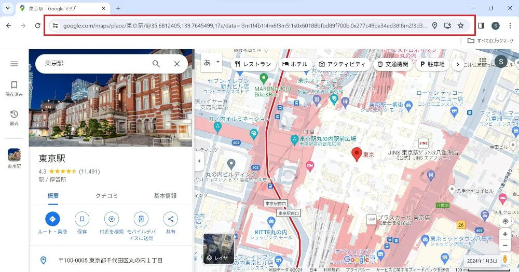519x272 pixels.
Task: Click the 共有 share icon
Action: click(170, 219)
